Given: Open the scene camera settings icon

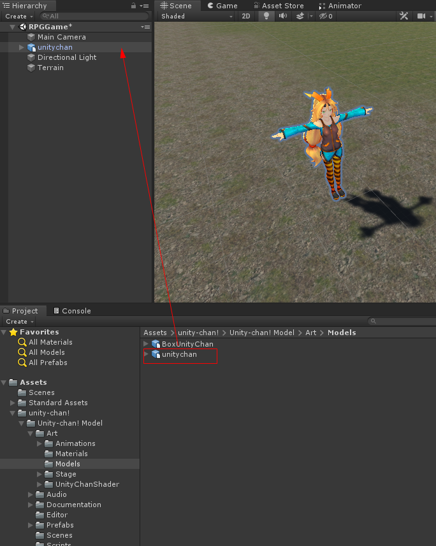Looking at the screenshot, I should [421, 16].
